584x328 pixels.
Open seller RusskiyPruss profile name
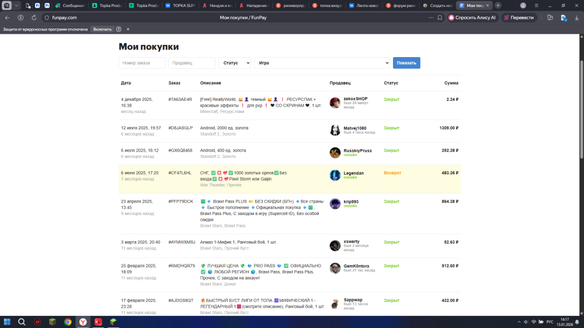tap(357, 150)
